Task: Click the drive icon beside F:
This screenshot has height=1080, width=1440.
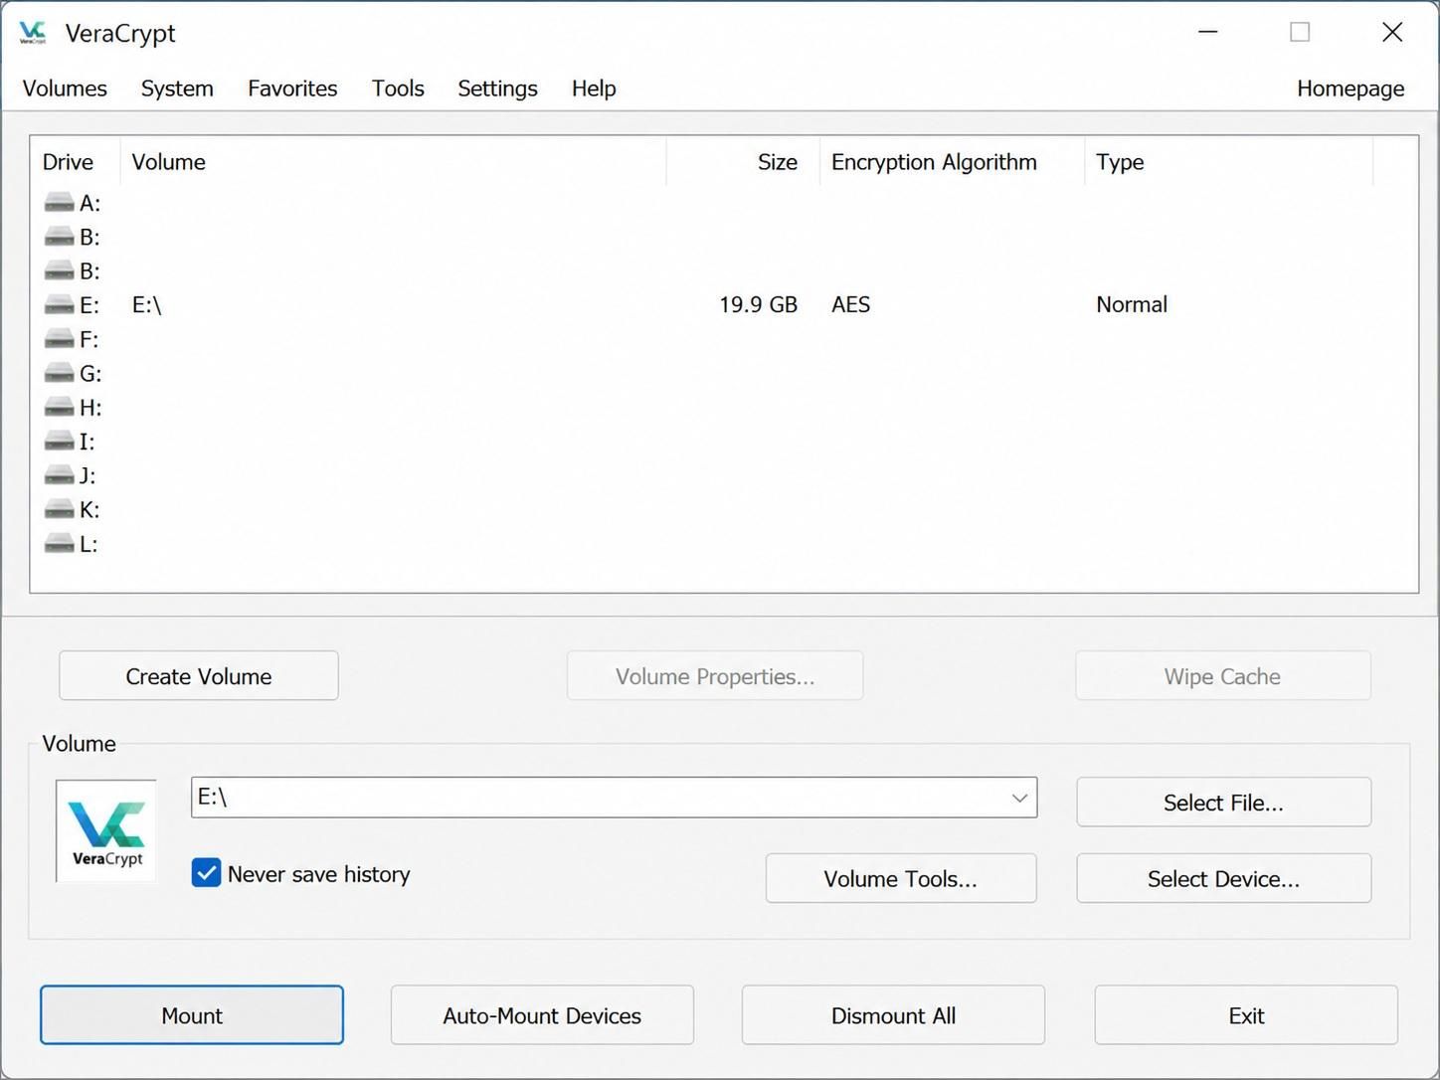Action: [x=60, y=339]
